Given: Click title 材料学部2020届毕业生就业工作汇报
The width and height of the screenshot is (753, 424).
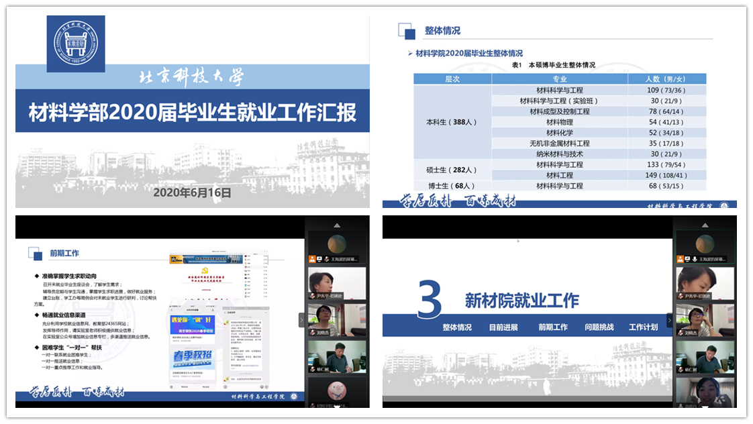Looking at the screenshot, I should click(193, 112).
